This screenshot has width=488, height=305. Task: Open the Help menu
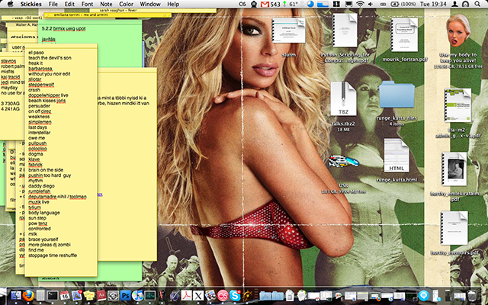pos(173,4)
